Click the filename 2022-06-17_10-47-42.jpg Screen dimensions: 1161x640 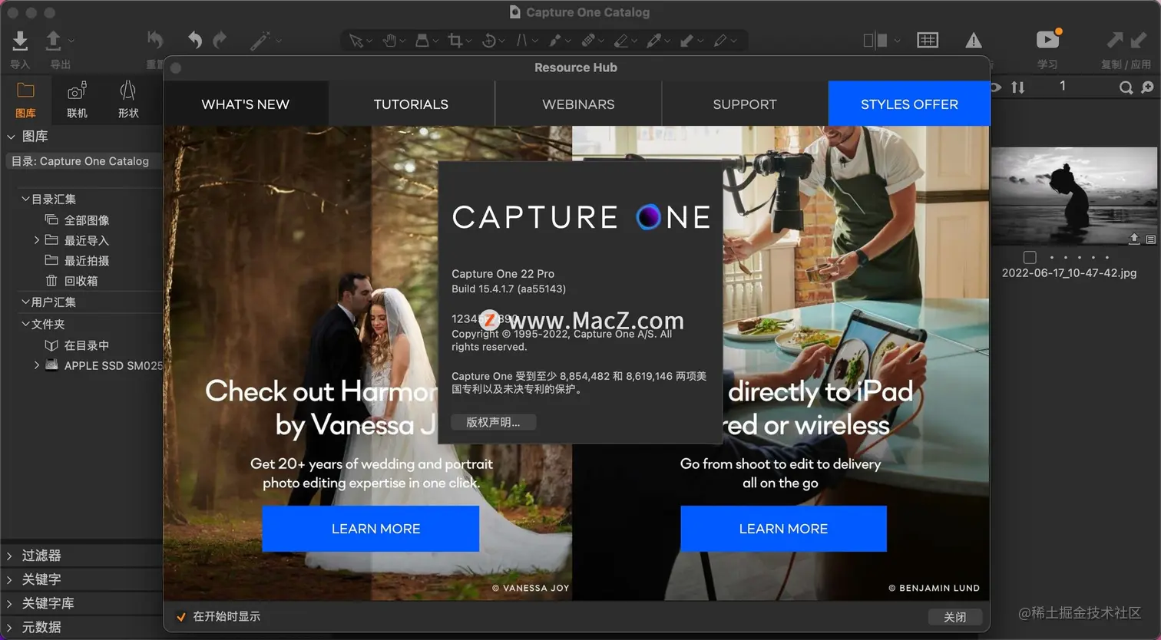pos(1069,272)
